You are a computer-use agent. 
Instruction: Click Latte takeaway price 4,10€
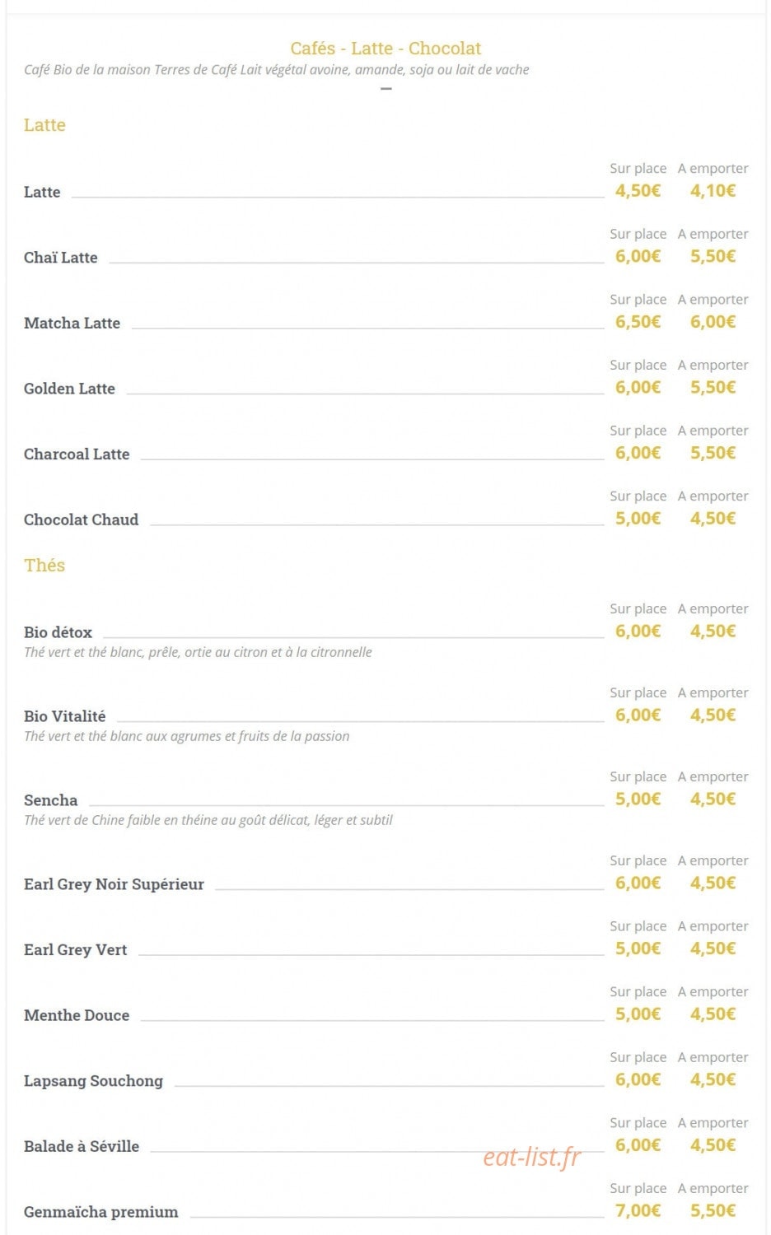click(x=713, y=190)
